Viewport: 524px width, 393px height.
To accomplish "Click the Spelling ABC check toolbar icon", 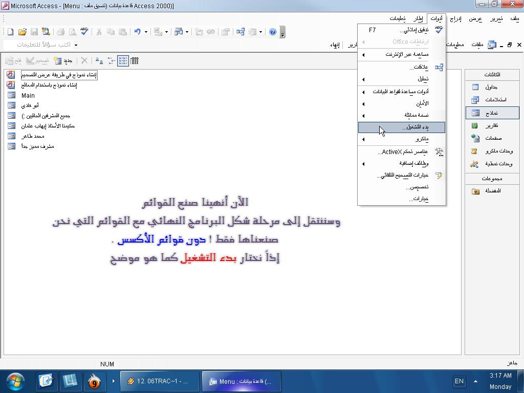I will 84,32.
